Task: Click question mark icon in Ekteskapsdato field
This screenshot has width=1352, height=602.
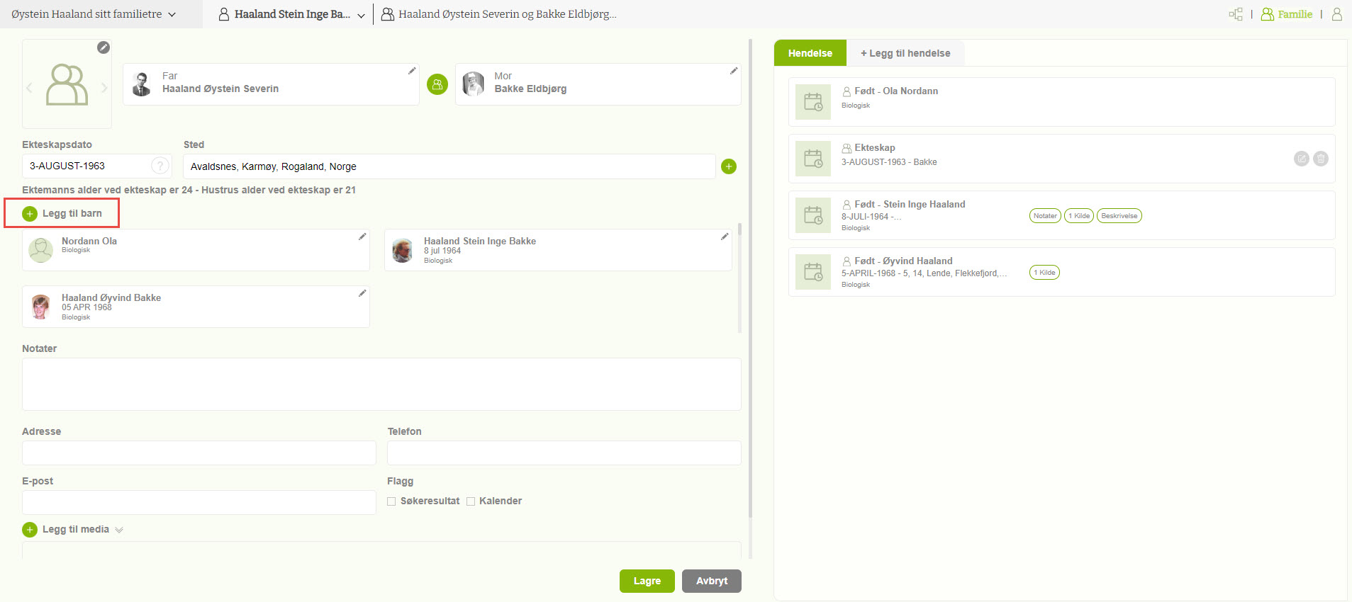Action: [160, 166]
